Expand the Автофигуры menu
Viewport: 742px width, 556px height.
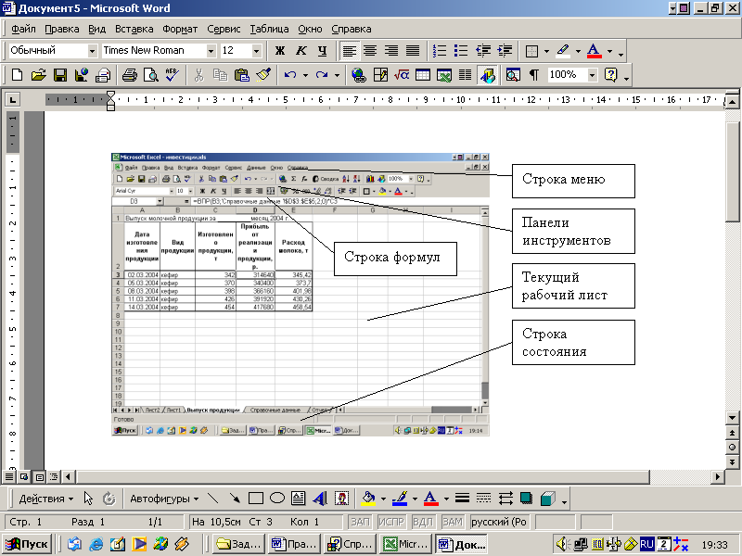point(164,499)
